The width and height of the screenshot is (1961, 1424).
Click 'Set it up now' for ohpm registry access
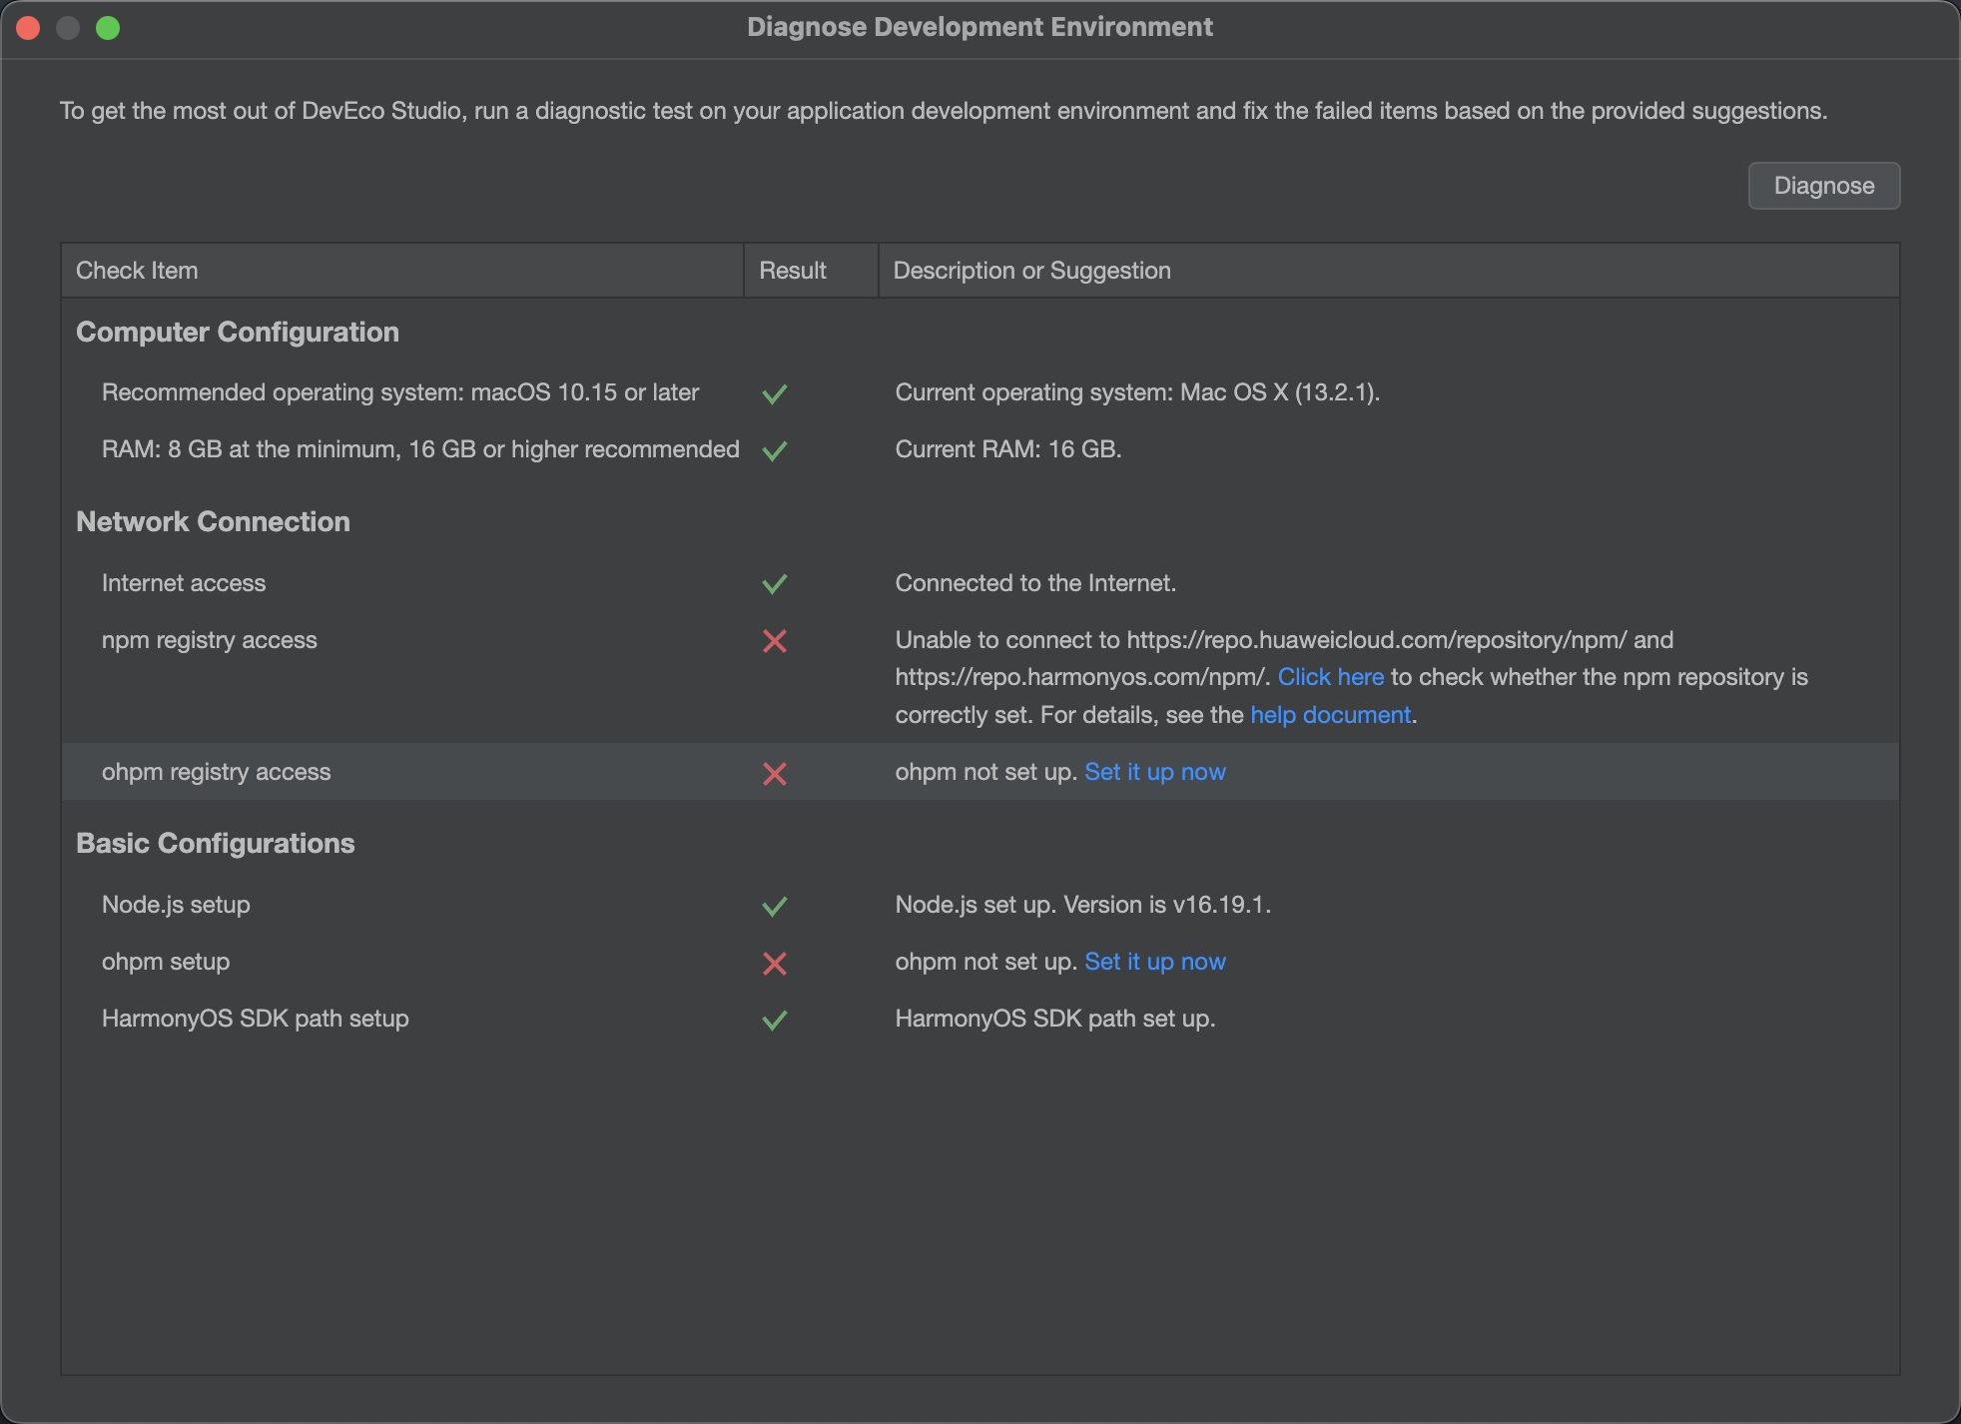click(x=1154, y=772)
